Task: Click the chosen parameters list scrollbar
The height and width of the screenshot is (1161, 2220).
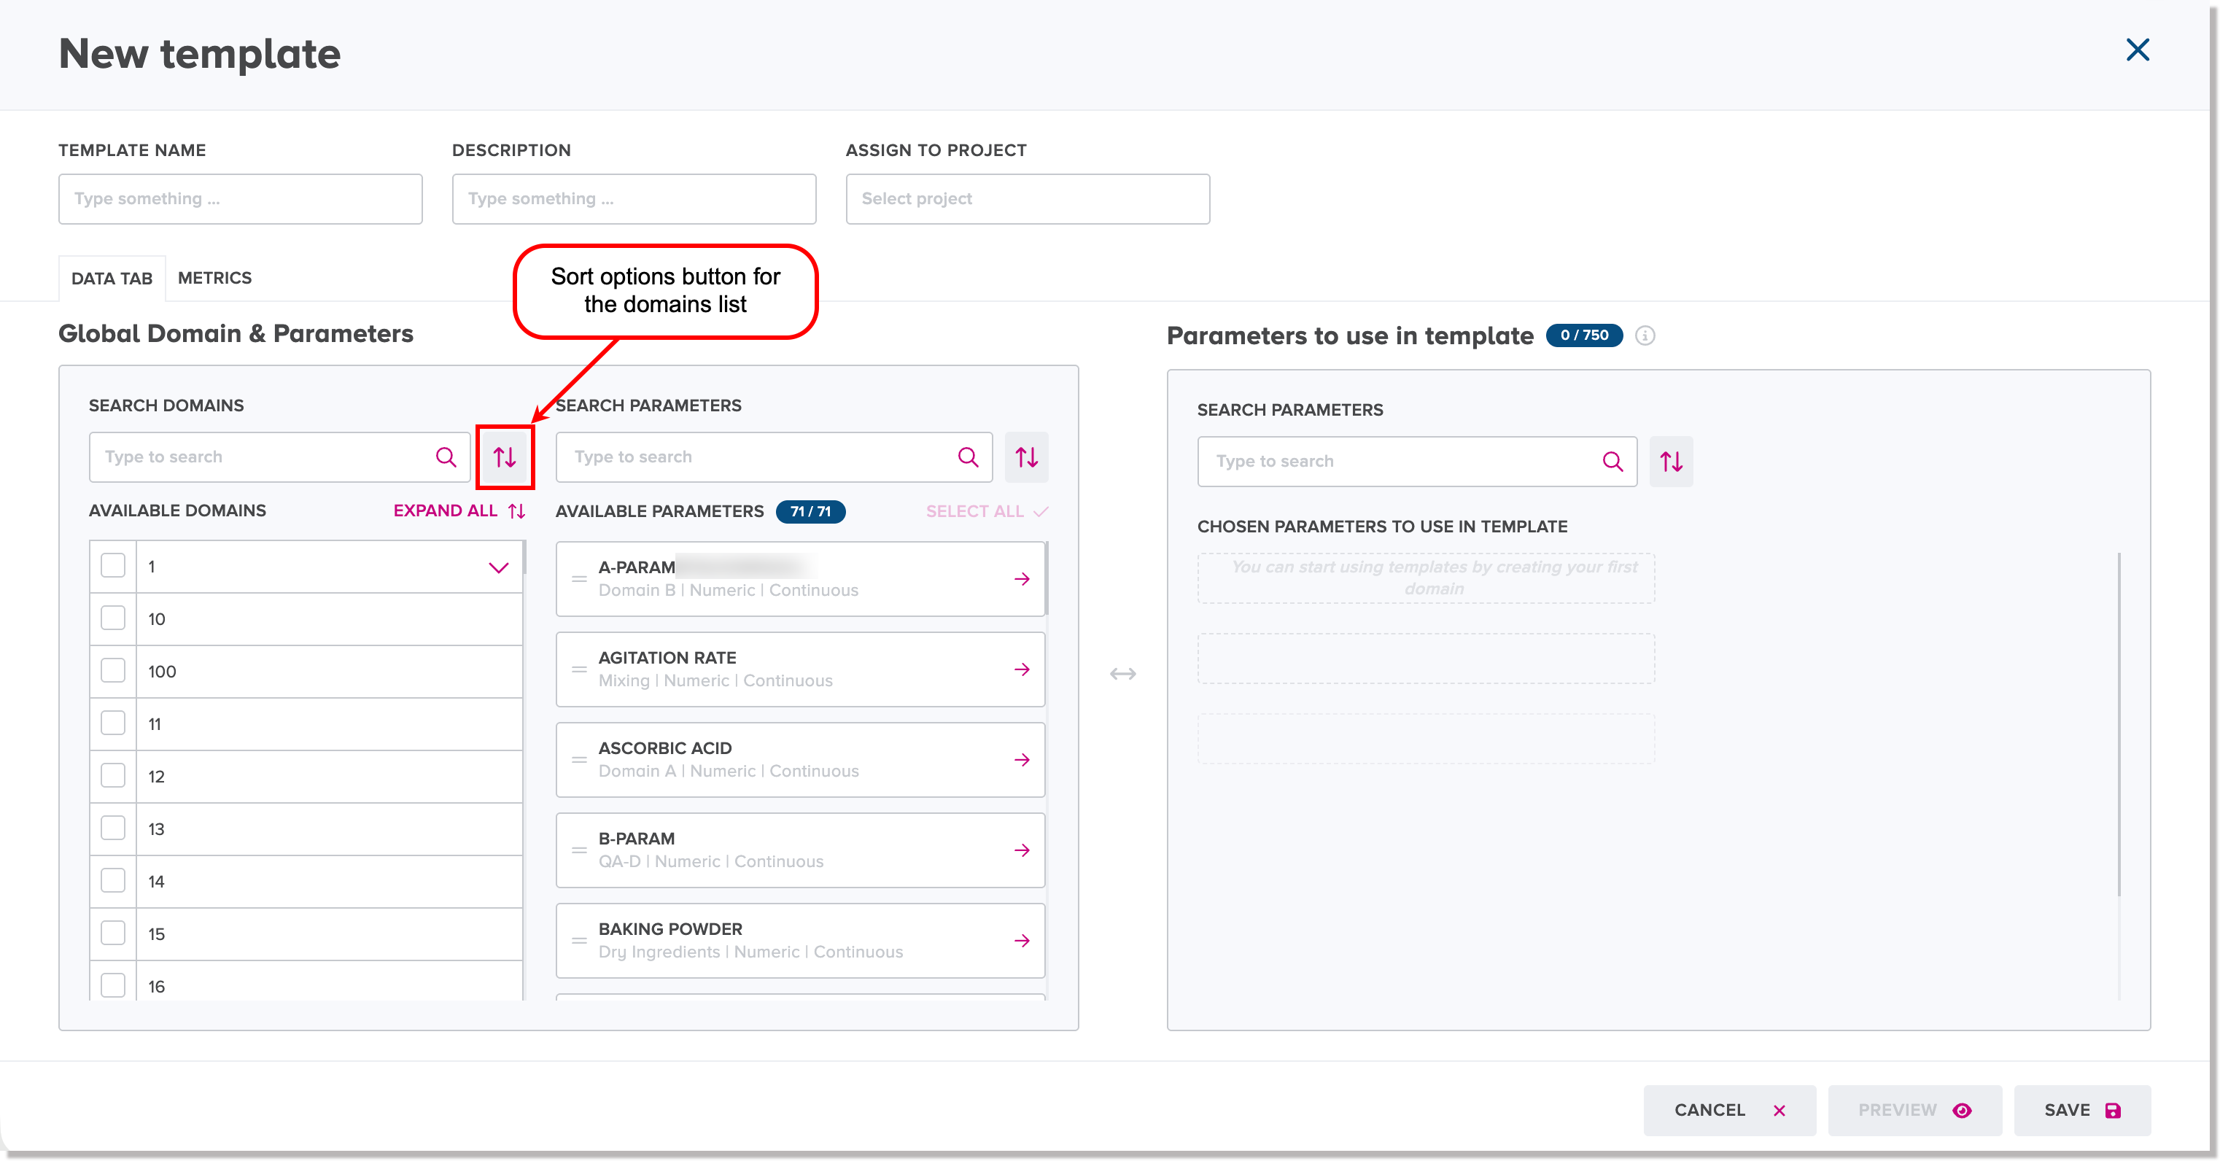Action: [2119, 724]
